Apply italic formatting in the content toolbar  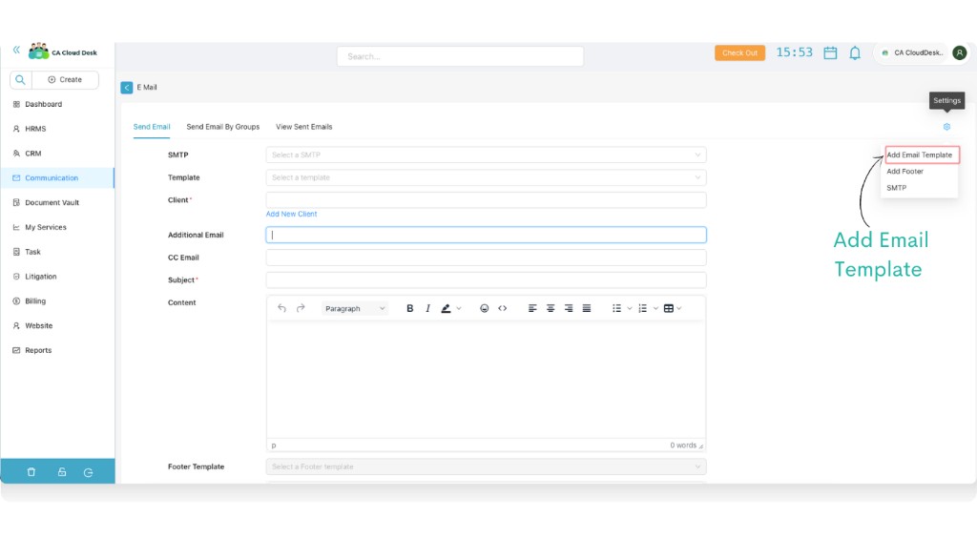coord(427,307)
